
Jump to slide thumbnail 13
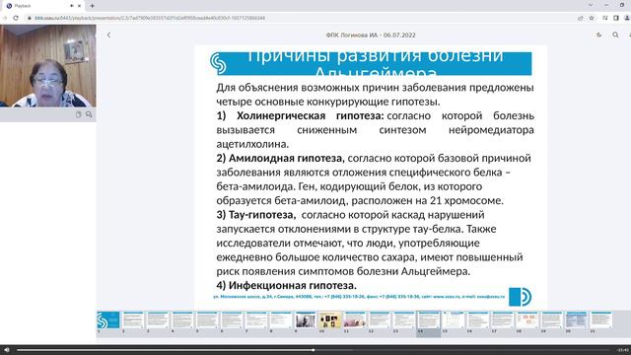click(x=403, y=320)
